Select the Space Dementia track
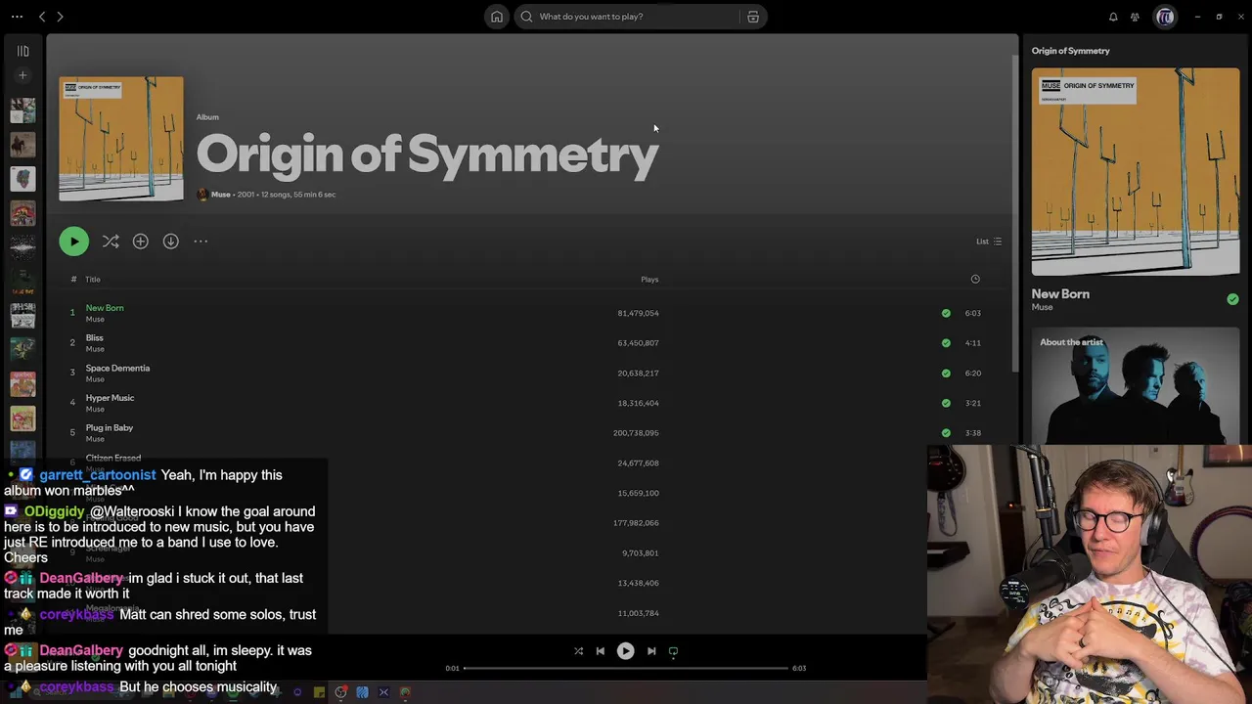The width and height of the screenshot is (1252, 704). pos(117,369)
